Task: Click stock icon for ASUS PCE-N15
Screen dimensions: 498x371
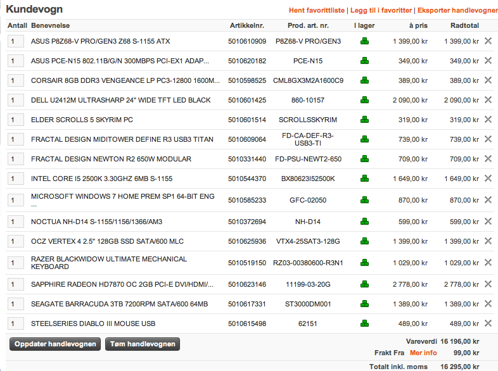Action: click(364, 61)
